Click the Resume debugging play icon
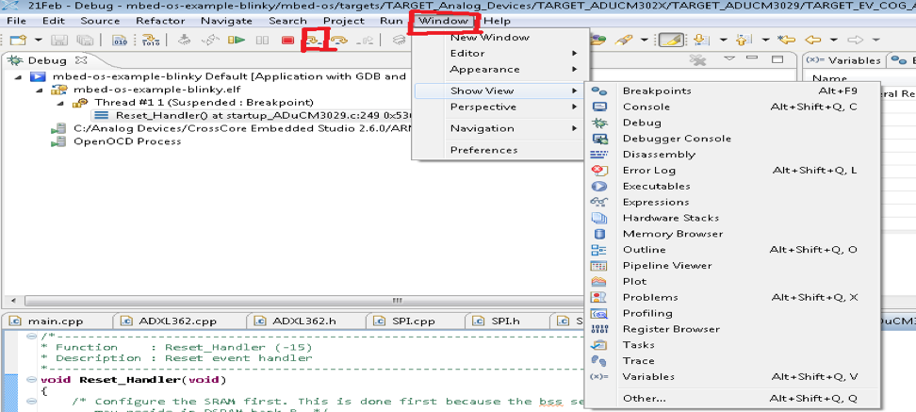This screenshot has width=916, height=412. point(237,40)
